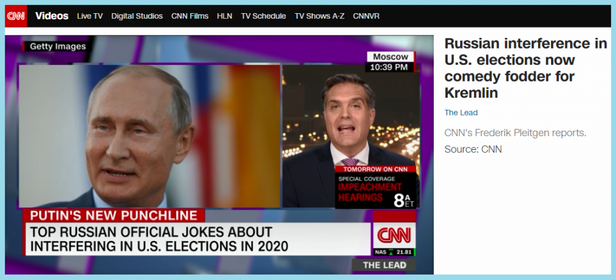
Task: Click the Moscow 10:39 PM time tag
Action: [390, 62]
